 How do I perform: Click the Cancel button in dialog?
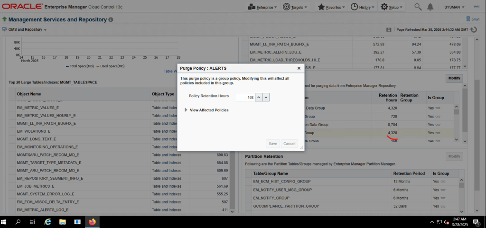pyautogui.click(x=289, y=144)
